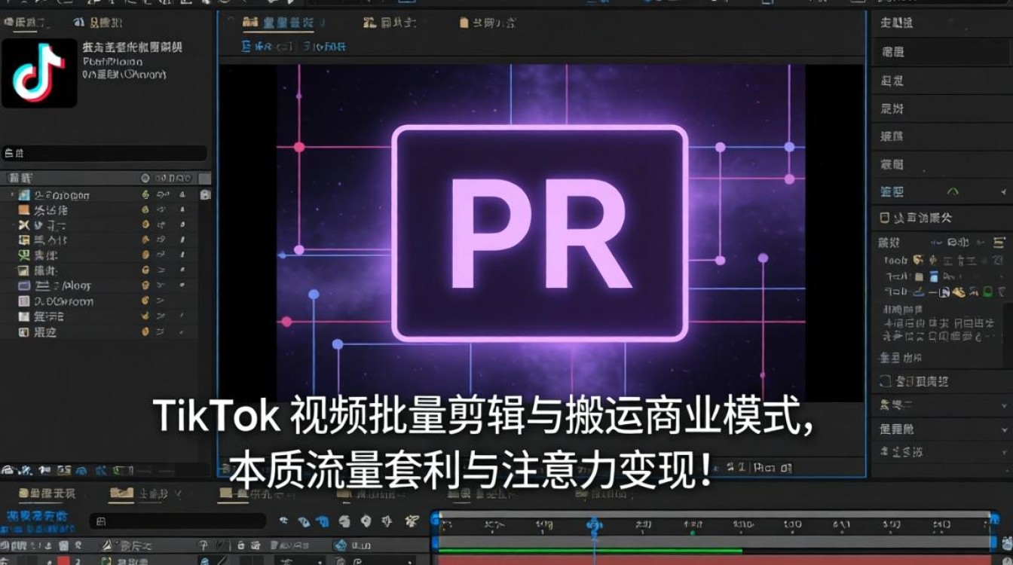
Task: Click the green render bar under timeline ruler
Action: 590,551
